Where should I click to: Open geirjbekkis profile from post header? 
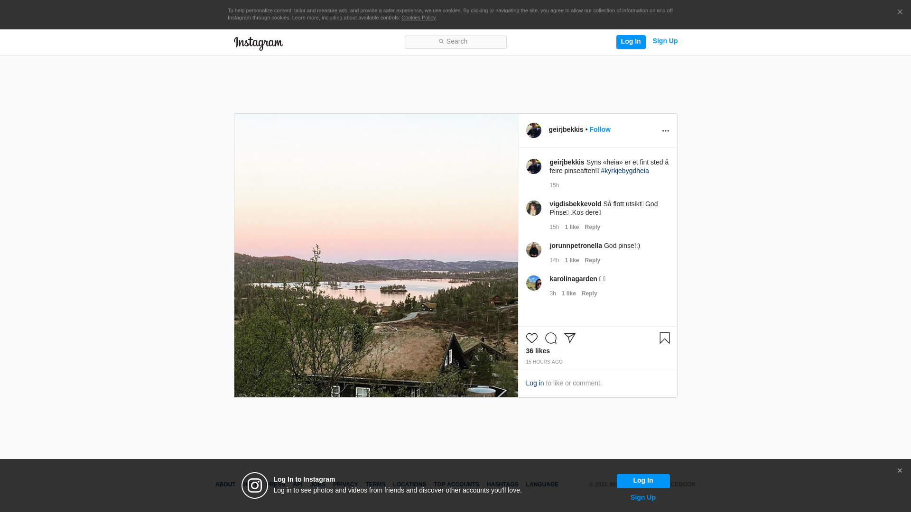tap(566, 129)
